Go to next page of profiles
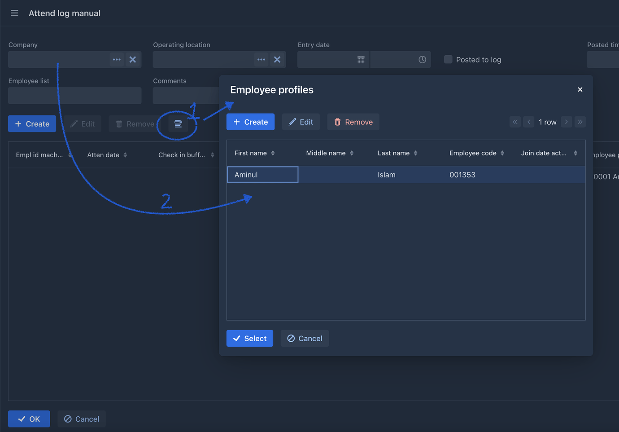 pyautogui.click(x=567, y=122)
